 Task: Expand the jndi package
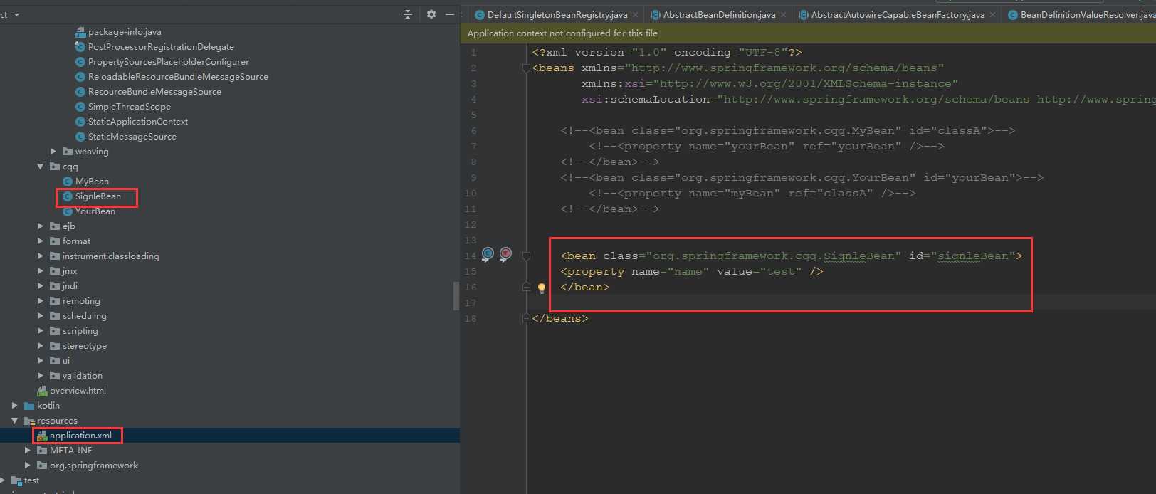tap(41, 286)
